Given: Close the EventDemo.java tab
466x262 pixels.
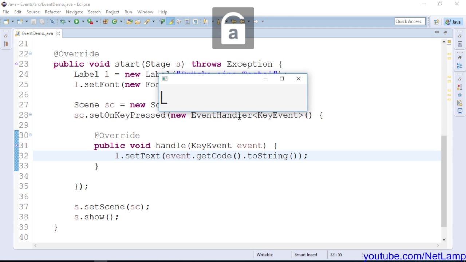Looking at the screenshot, I should click(x=58, y=33).
